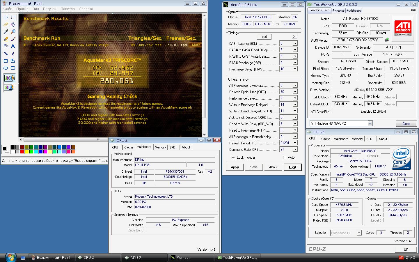Open the About tab in front CPU-Z window
Screen dimensions: 419x262
186,147
